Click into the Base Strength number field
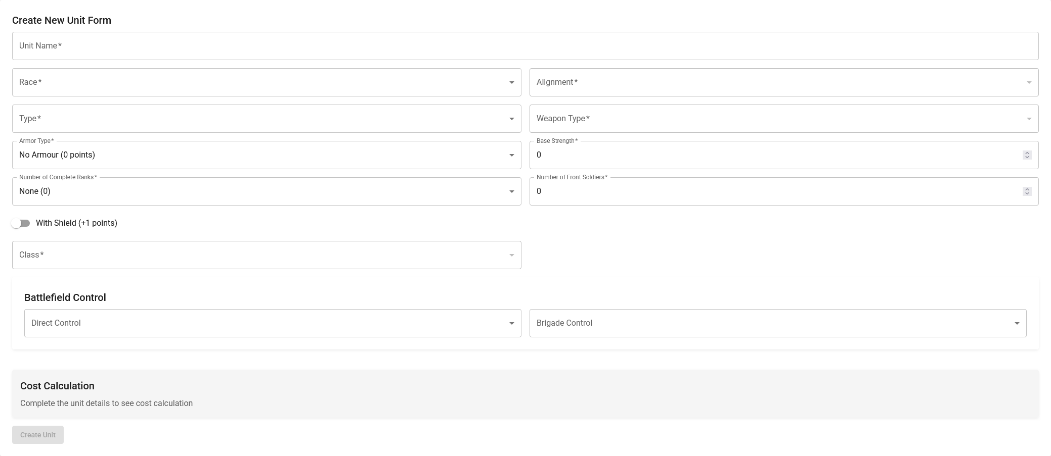Image resolution: width=1051 pixels, height=456 pixels. (774, 155)
